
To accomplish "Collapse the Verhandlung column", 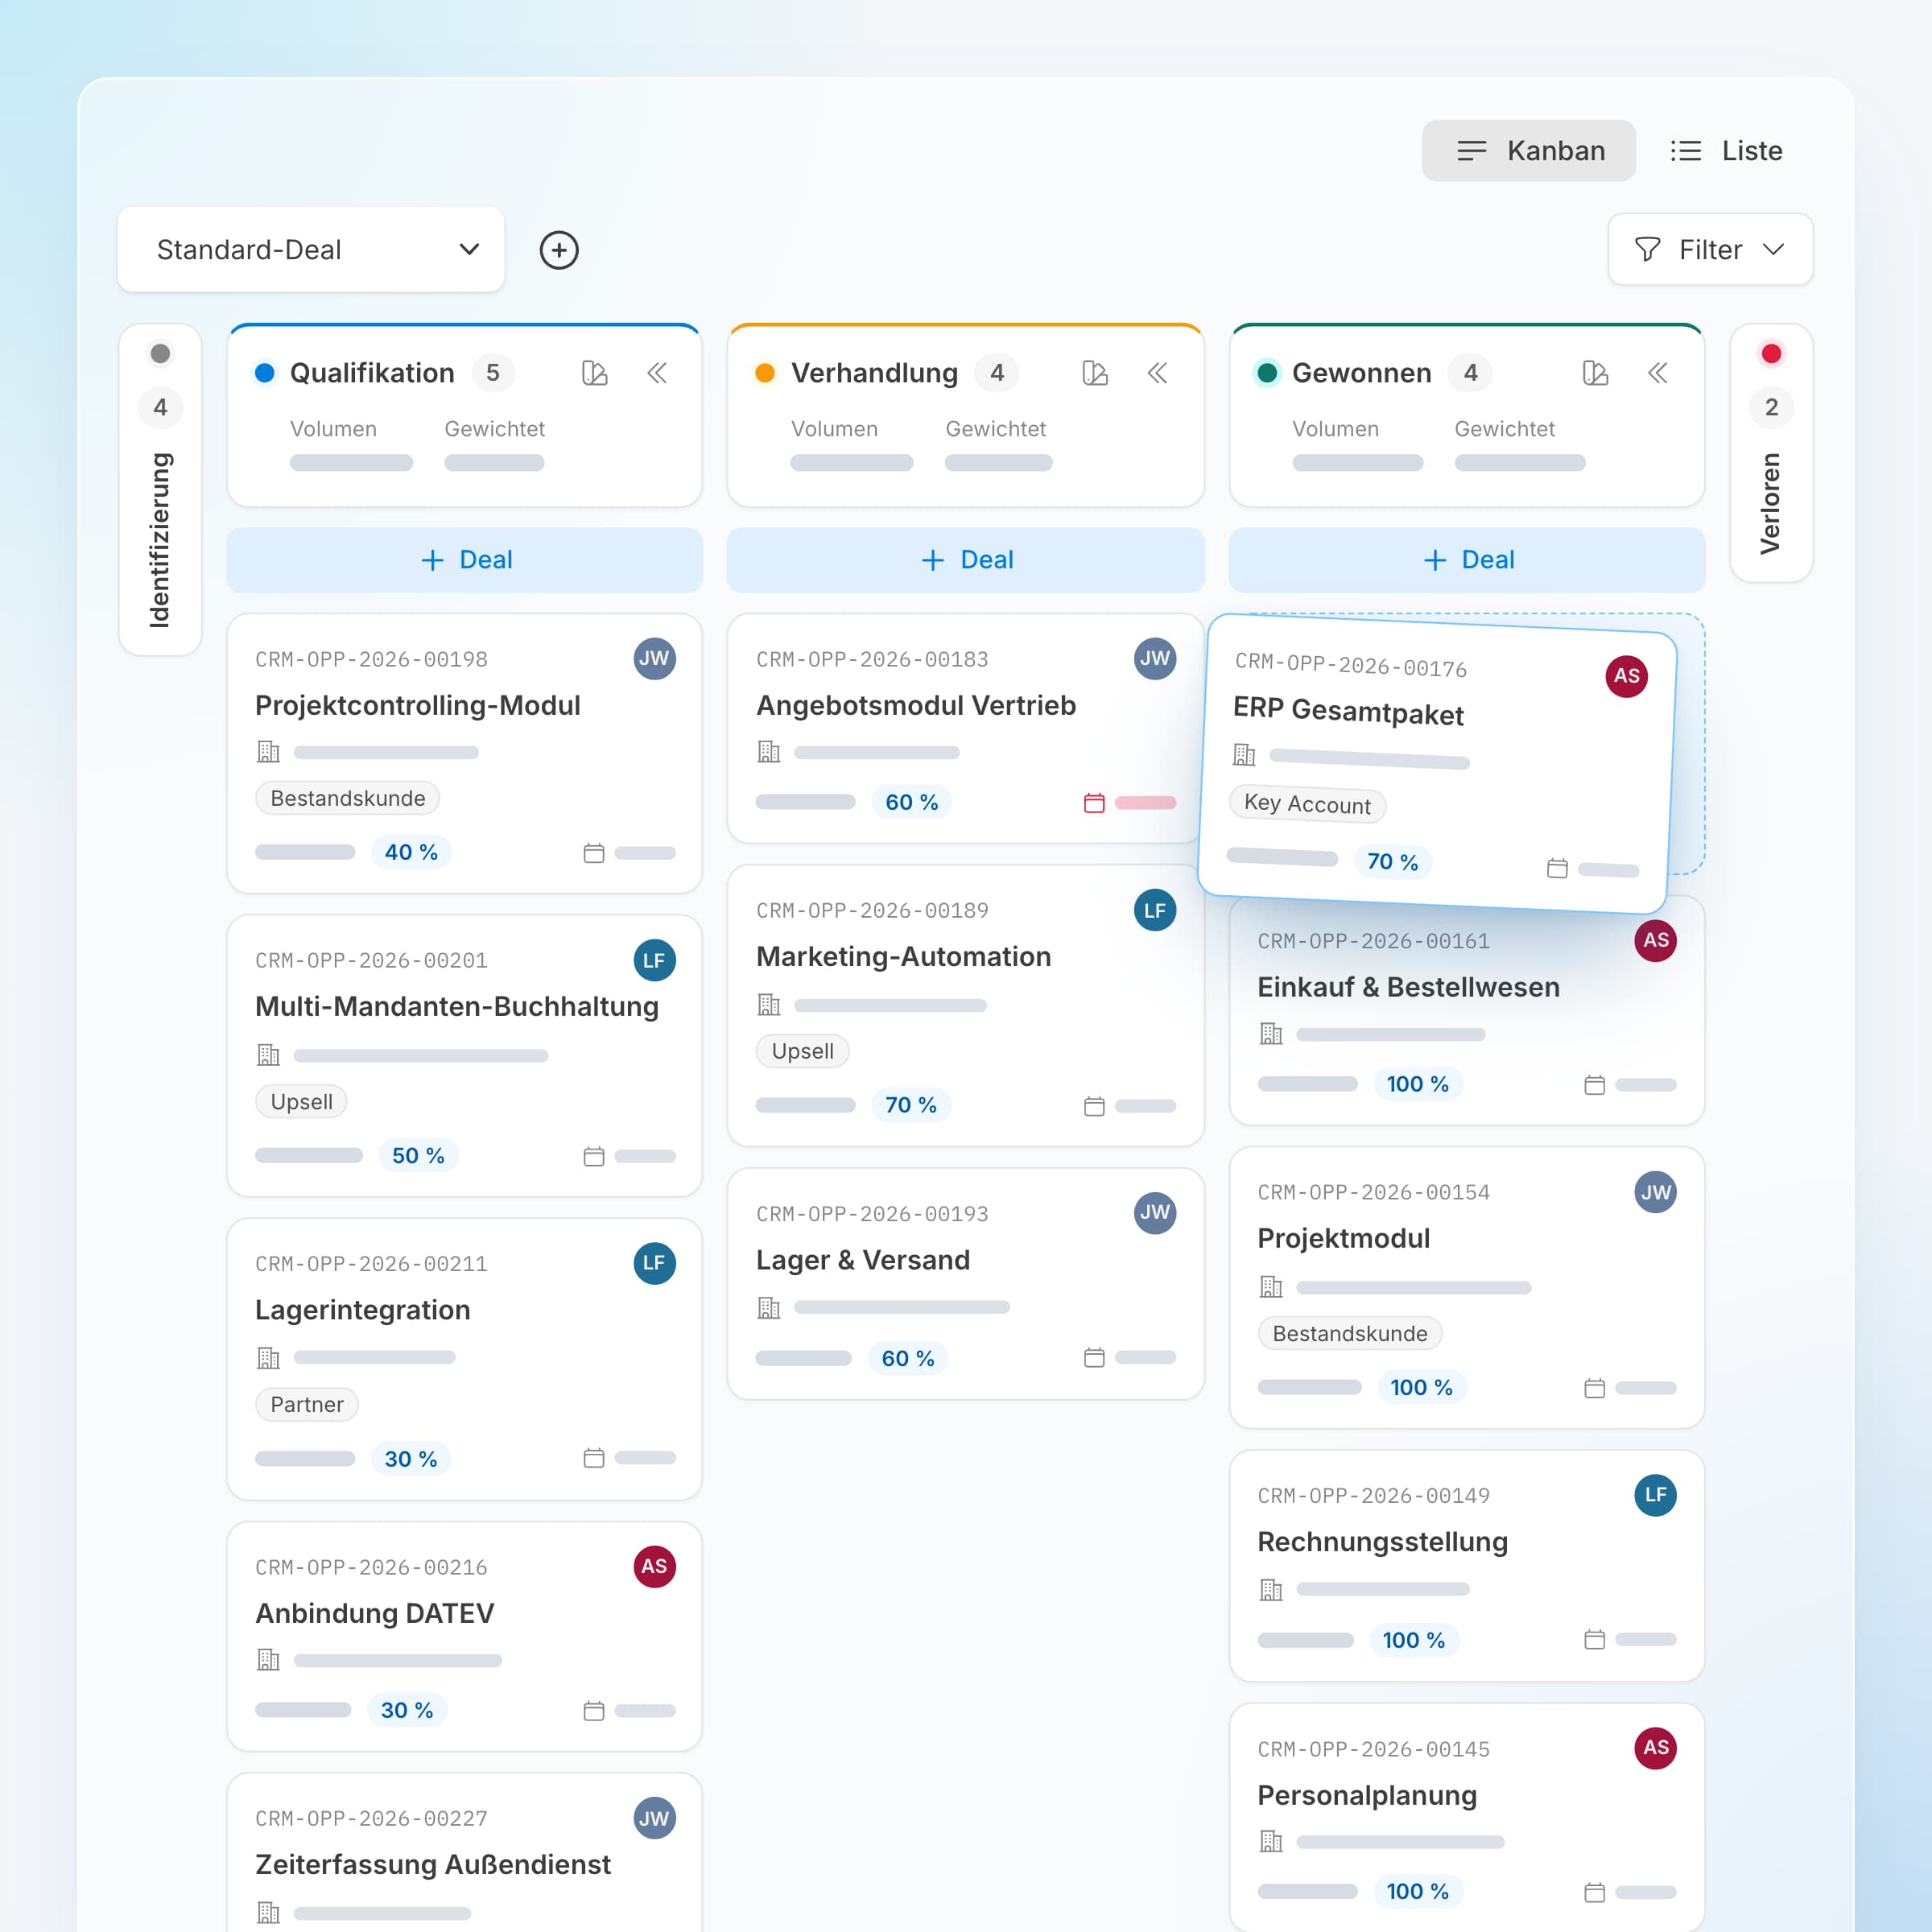I will coord(1158,373).
